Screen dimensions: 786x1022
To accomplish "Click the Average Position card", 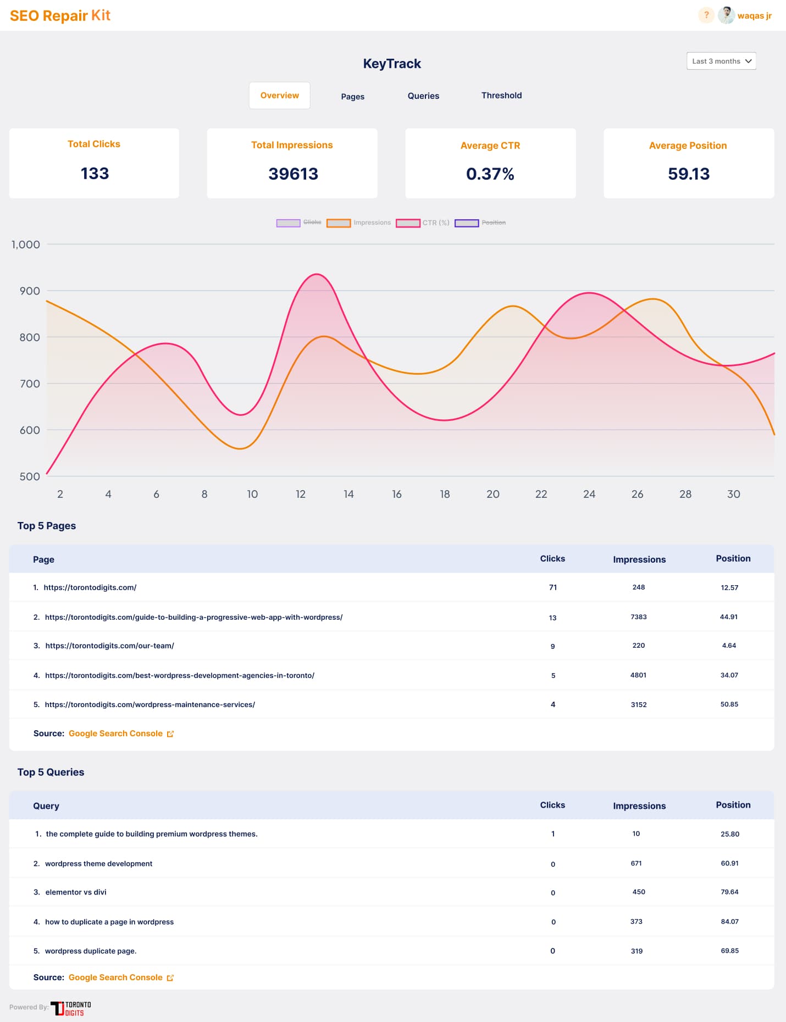I will point(689,163).
